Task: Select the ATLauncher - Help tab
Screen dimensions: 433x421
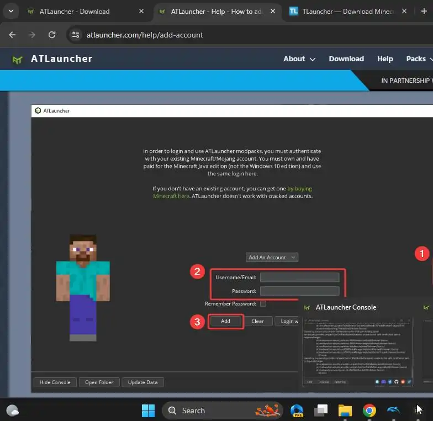Action: [216, 12]
